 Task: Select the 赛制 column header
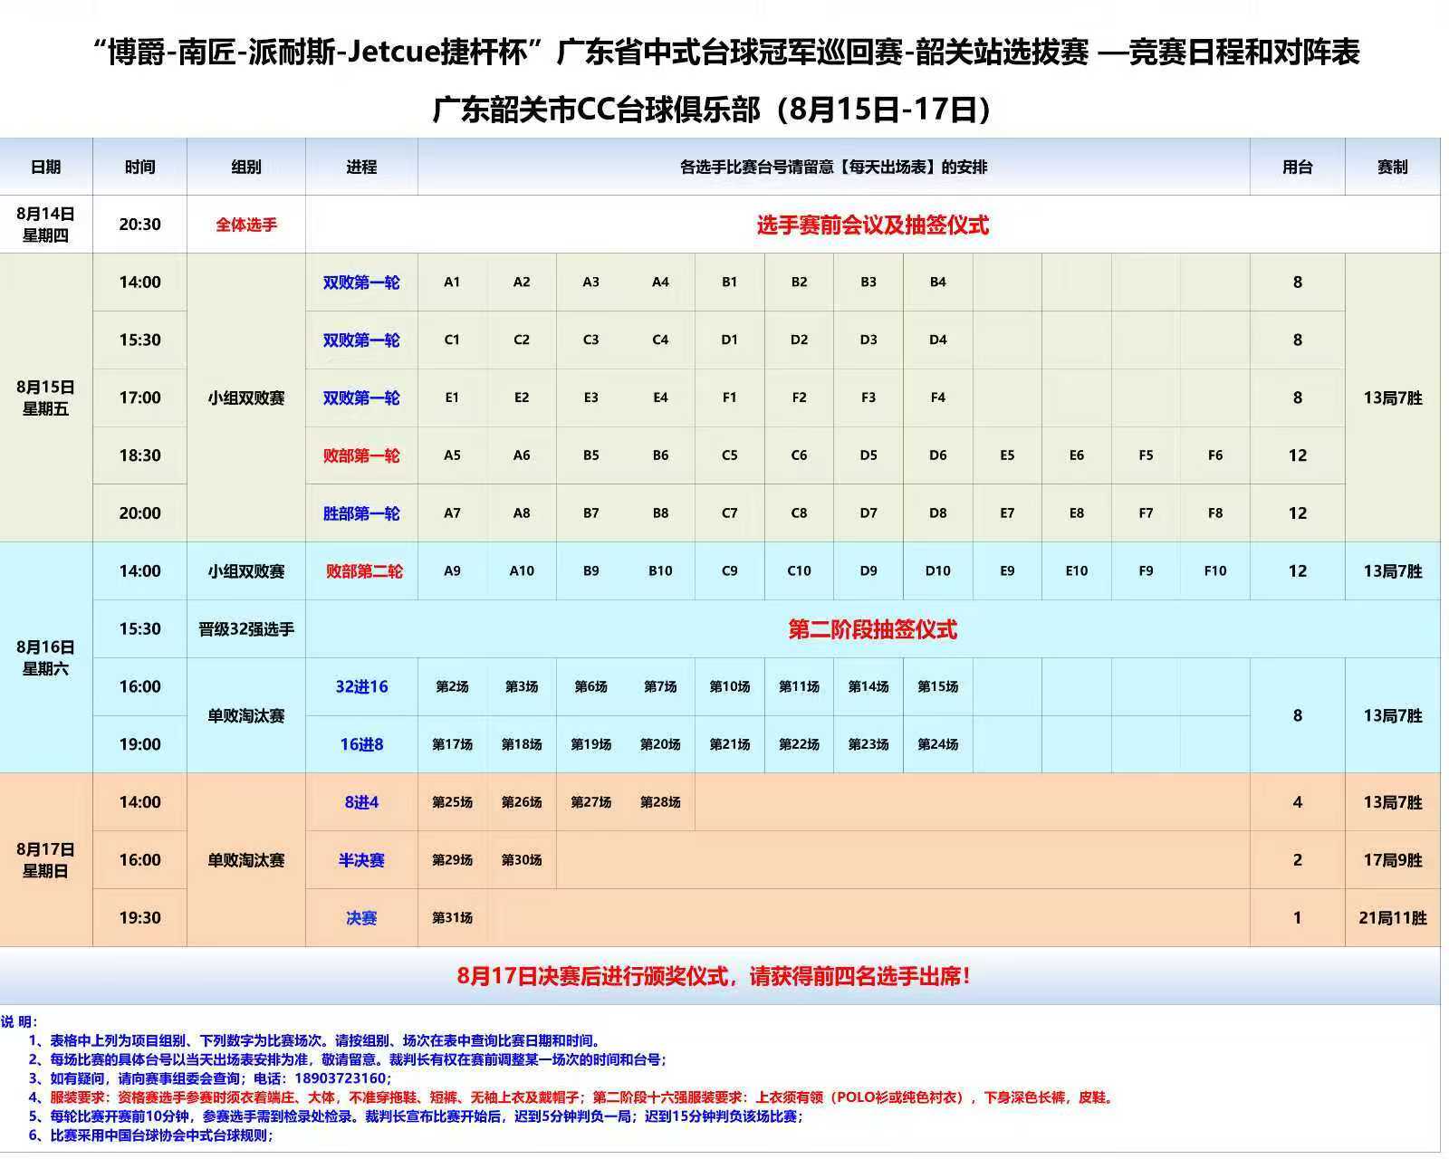(x=1392, y=167)
